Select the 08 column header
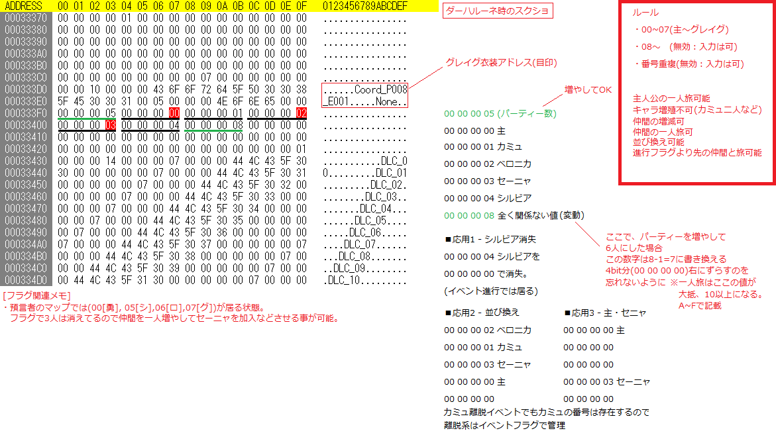Image resolution: width=776 pixels, height=443 pixels. [190, 6]
